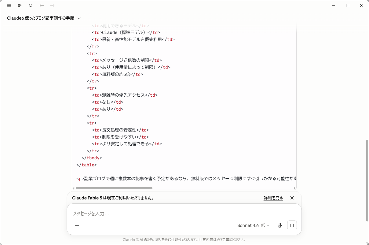Stop the response with square button

[x=292, y=225]
